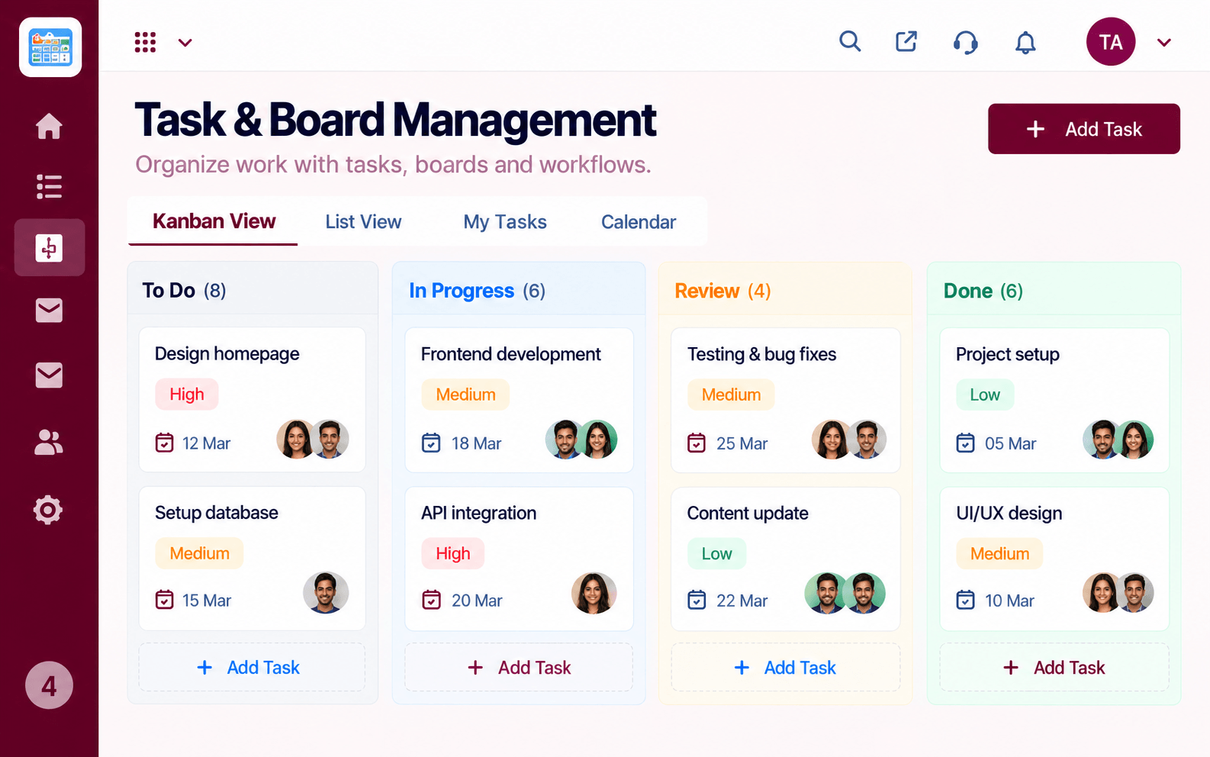Click the open-in-new-window icon
Image resolution: width=1210 pixels, height=757 pixels.
(x=906, y=41)
